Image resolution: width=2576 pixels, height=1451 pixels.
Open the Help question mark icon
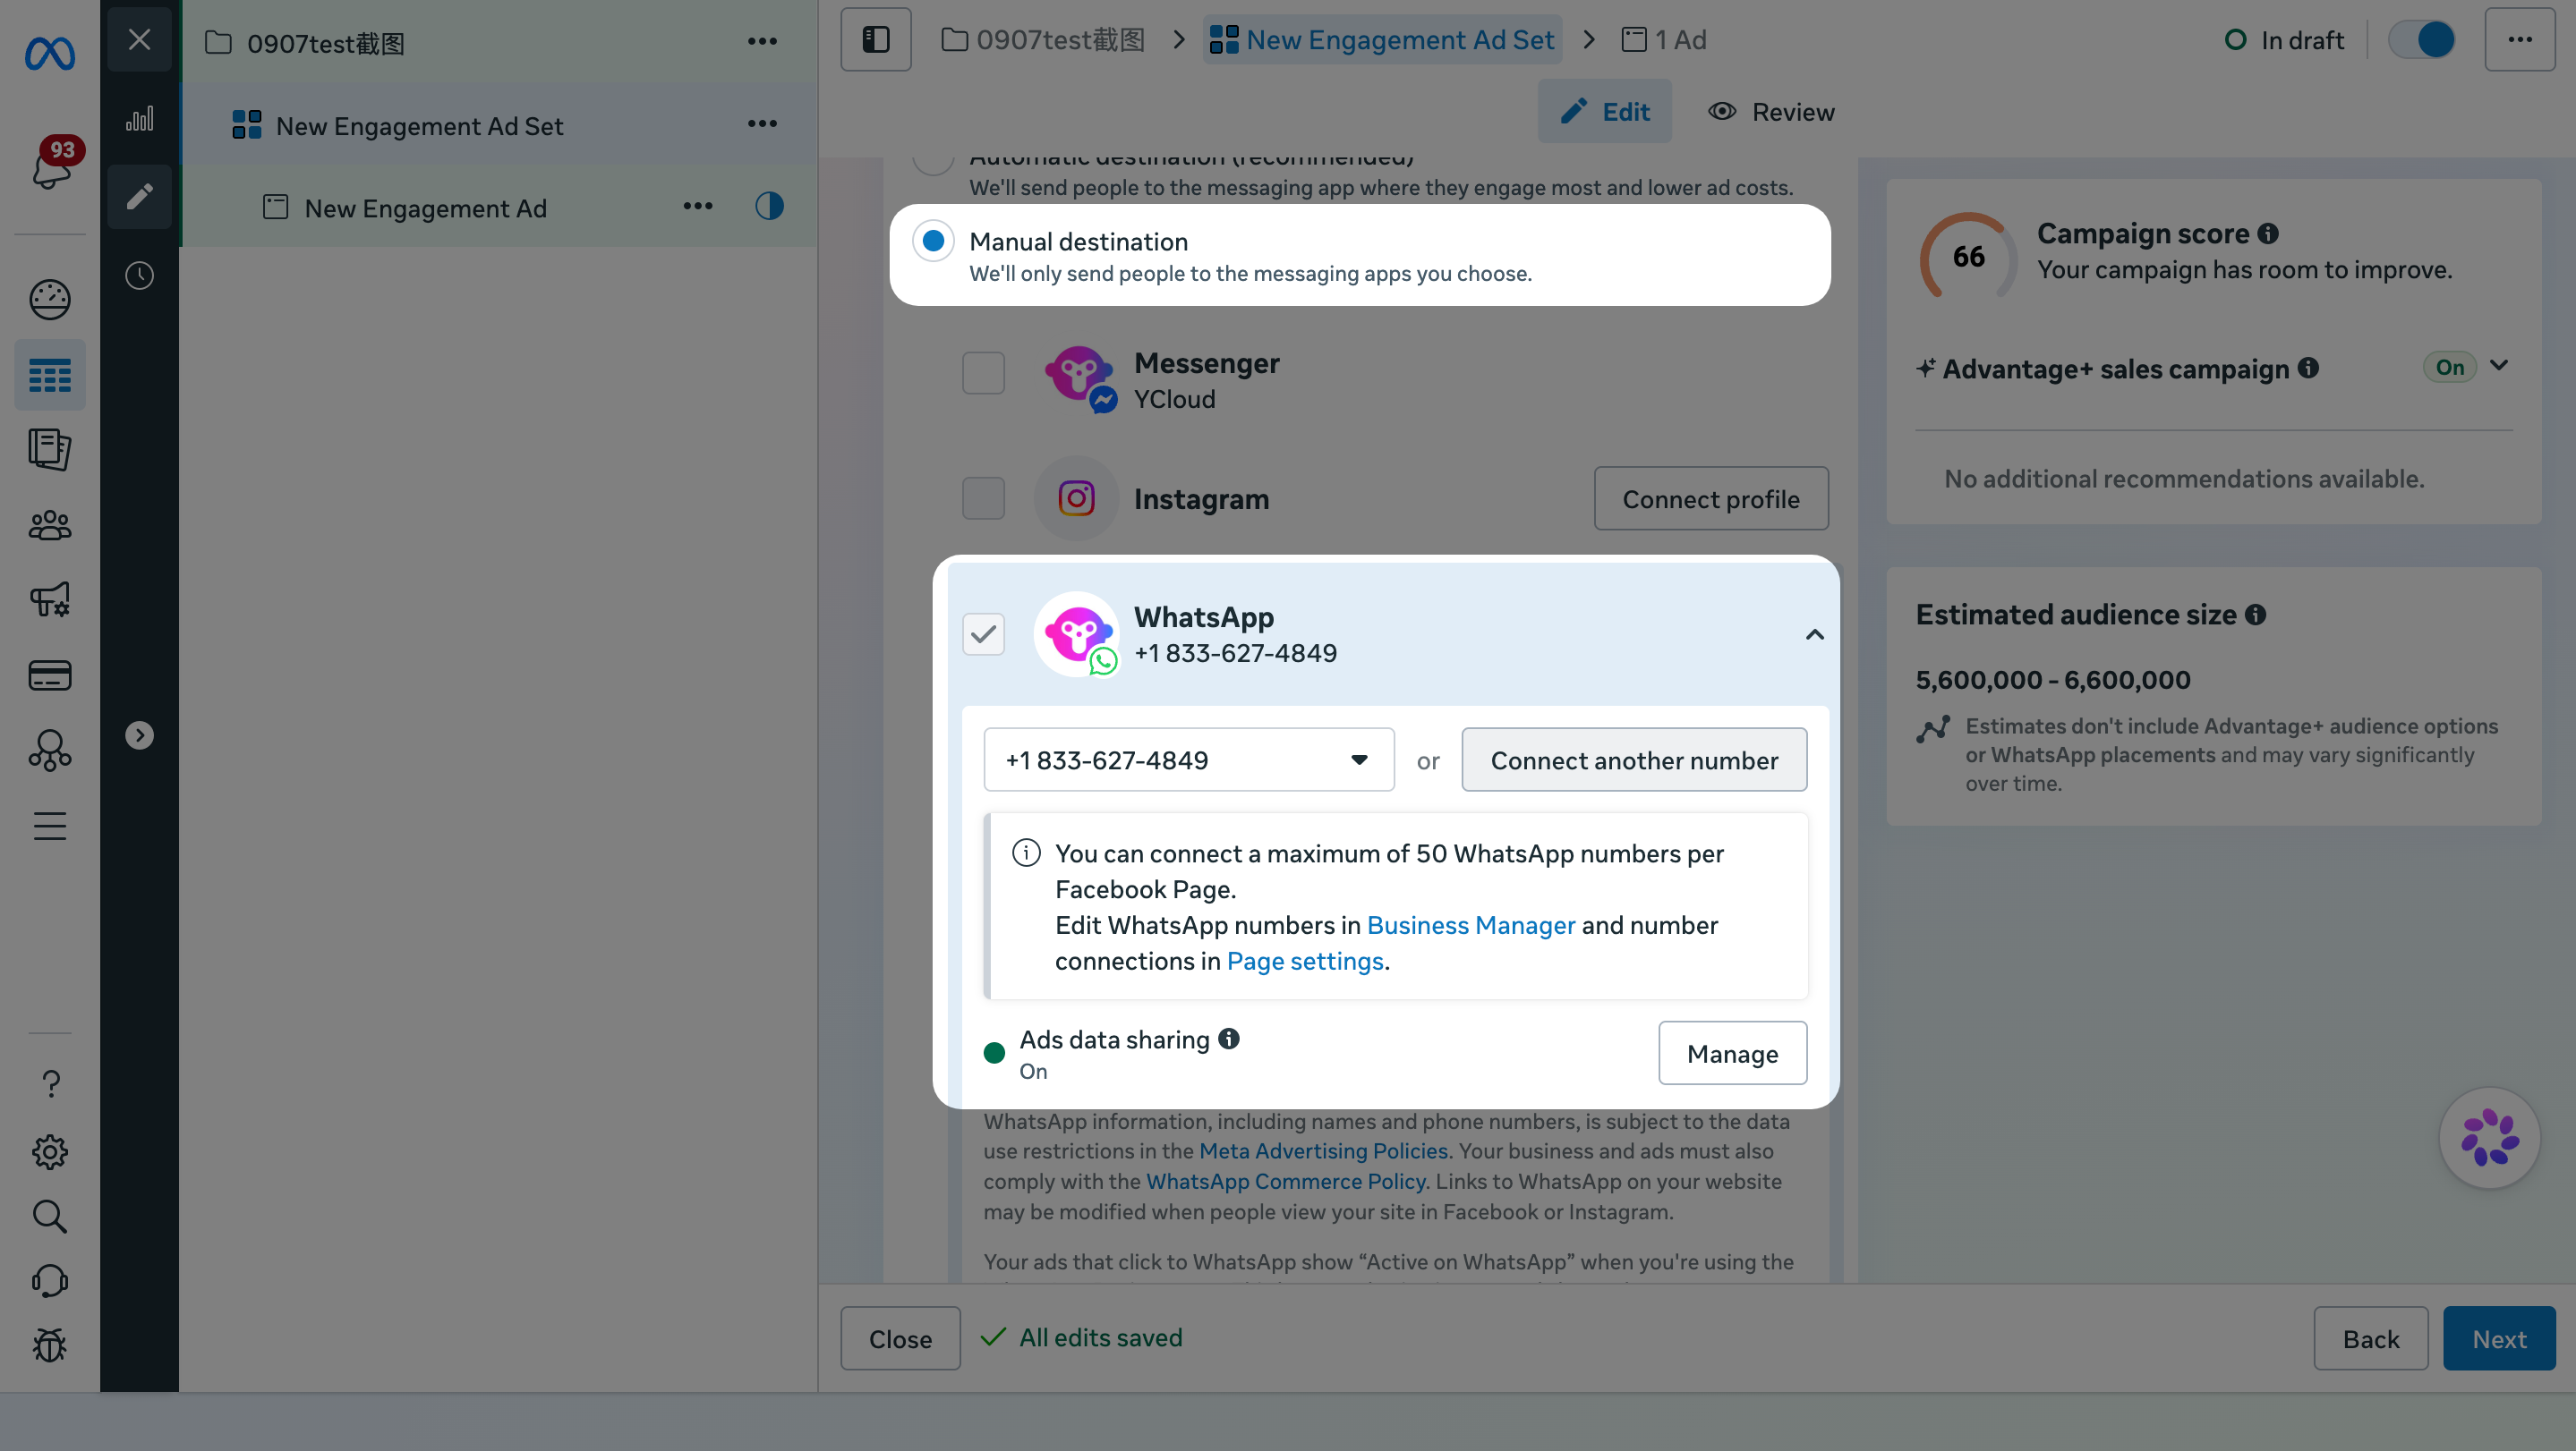51,1084
